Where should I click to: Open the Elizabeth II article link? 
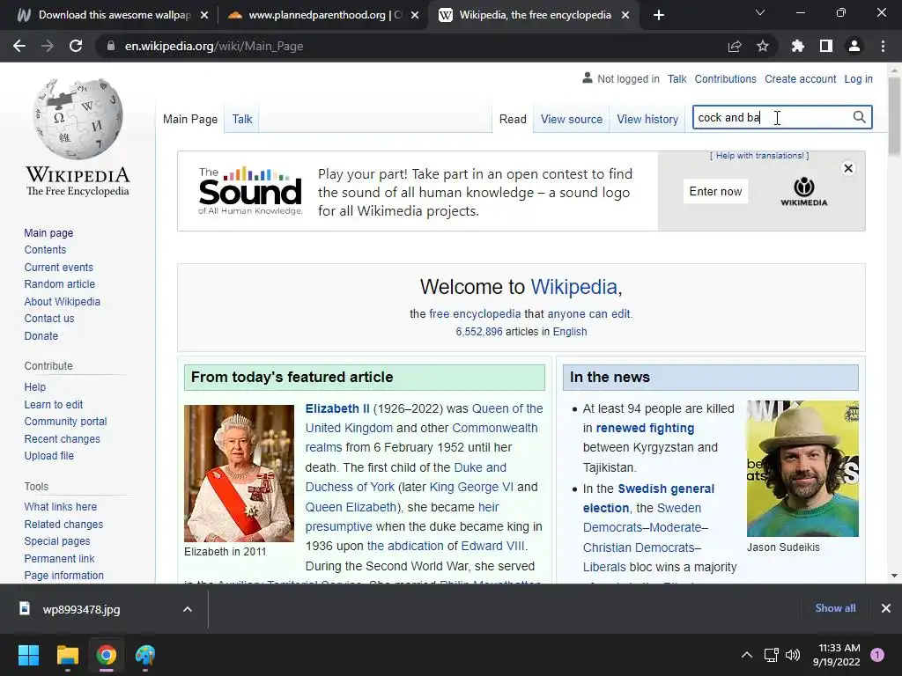[337, 408]
